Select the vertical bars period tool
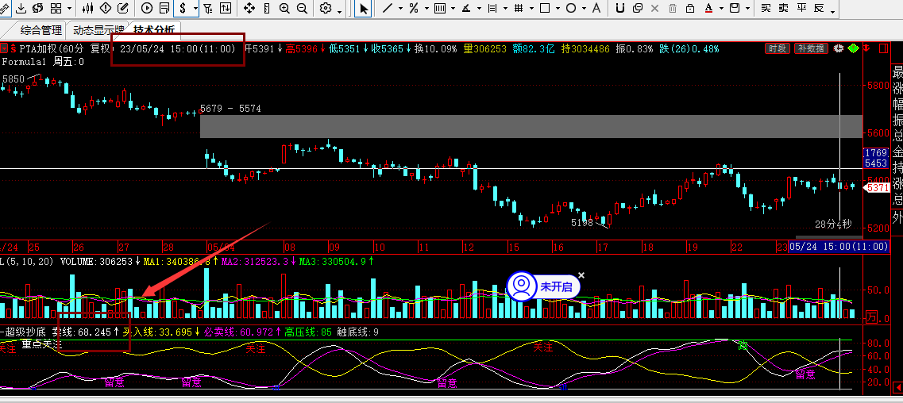This screenshot has height=403, width=903. [440, 8]
